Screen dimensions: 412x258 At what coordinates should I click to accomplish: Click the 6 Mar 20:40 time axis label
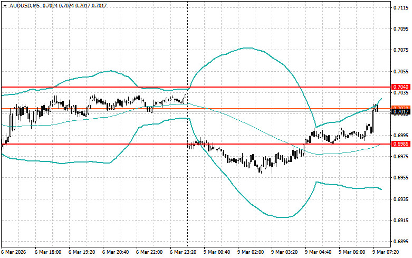116,252
